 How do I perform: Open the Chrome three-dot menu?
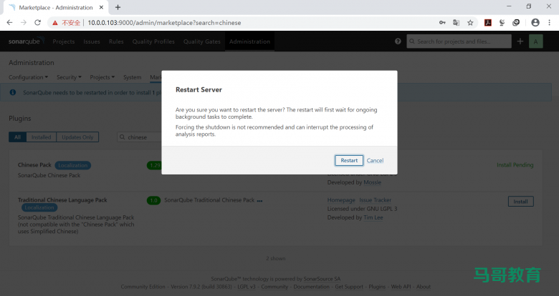point(549,22)
